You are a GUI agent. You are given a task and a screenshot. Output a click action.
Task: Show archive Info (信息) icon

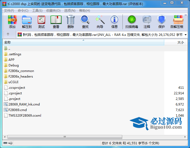point(115,22)
